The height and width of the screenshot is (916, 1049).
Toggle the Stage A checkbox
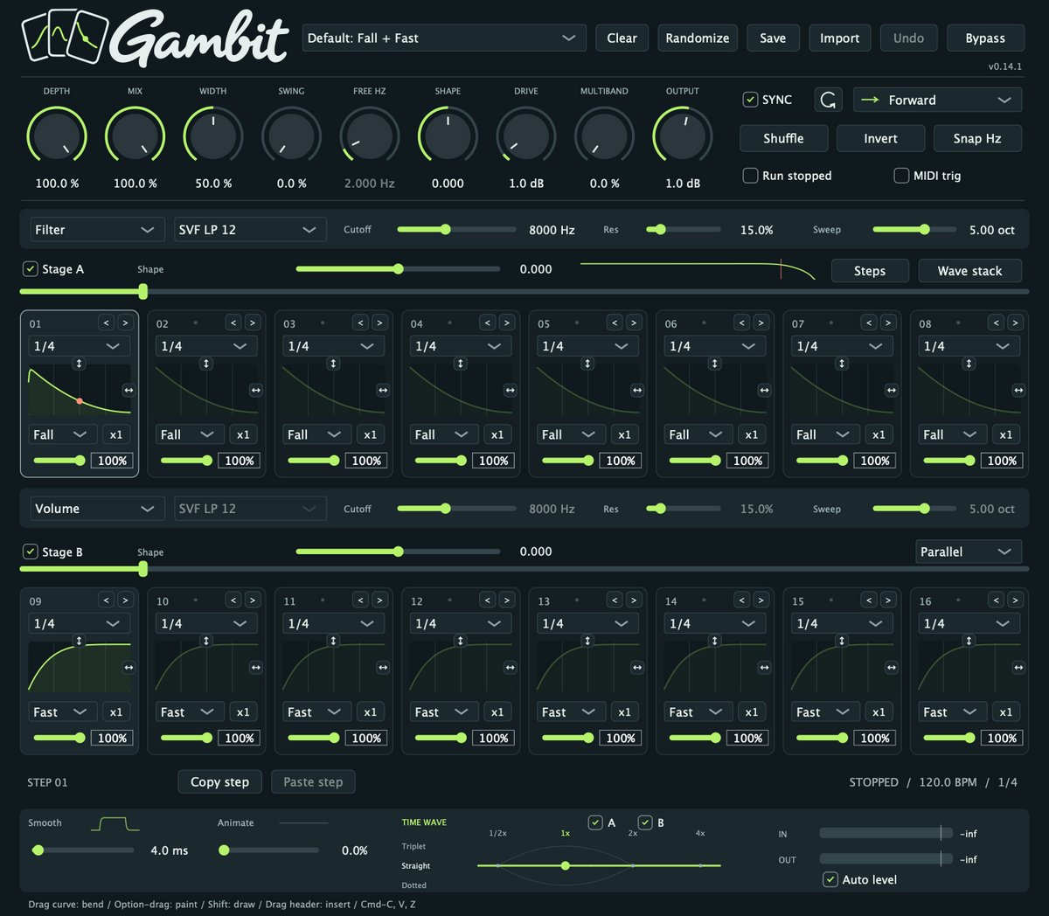[x=31, y=269]
